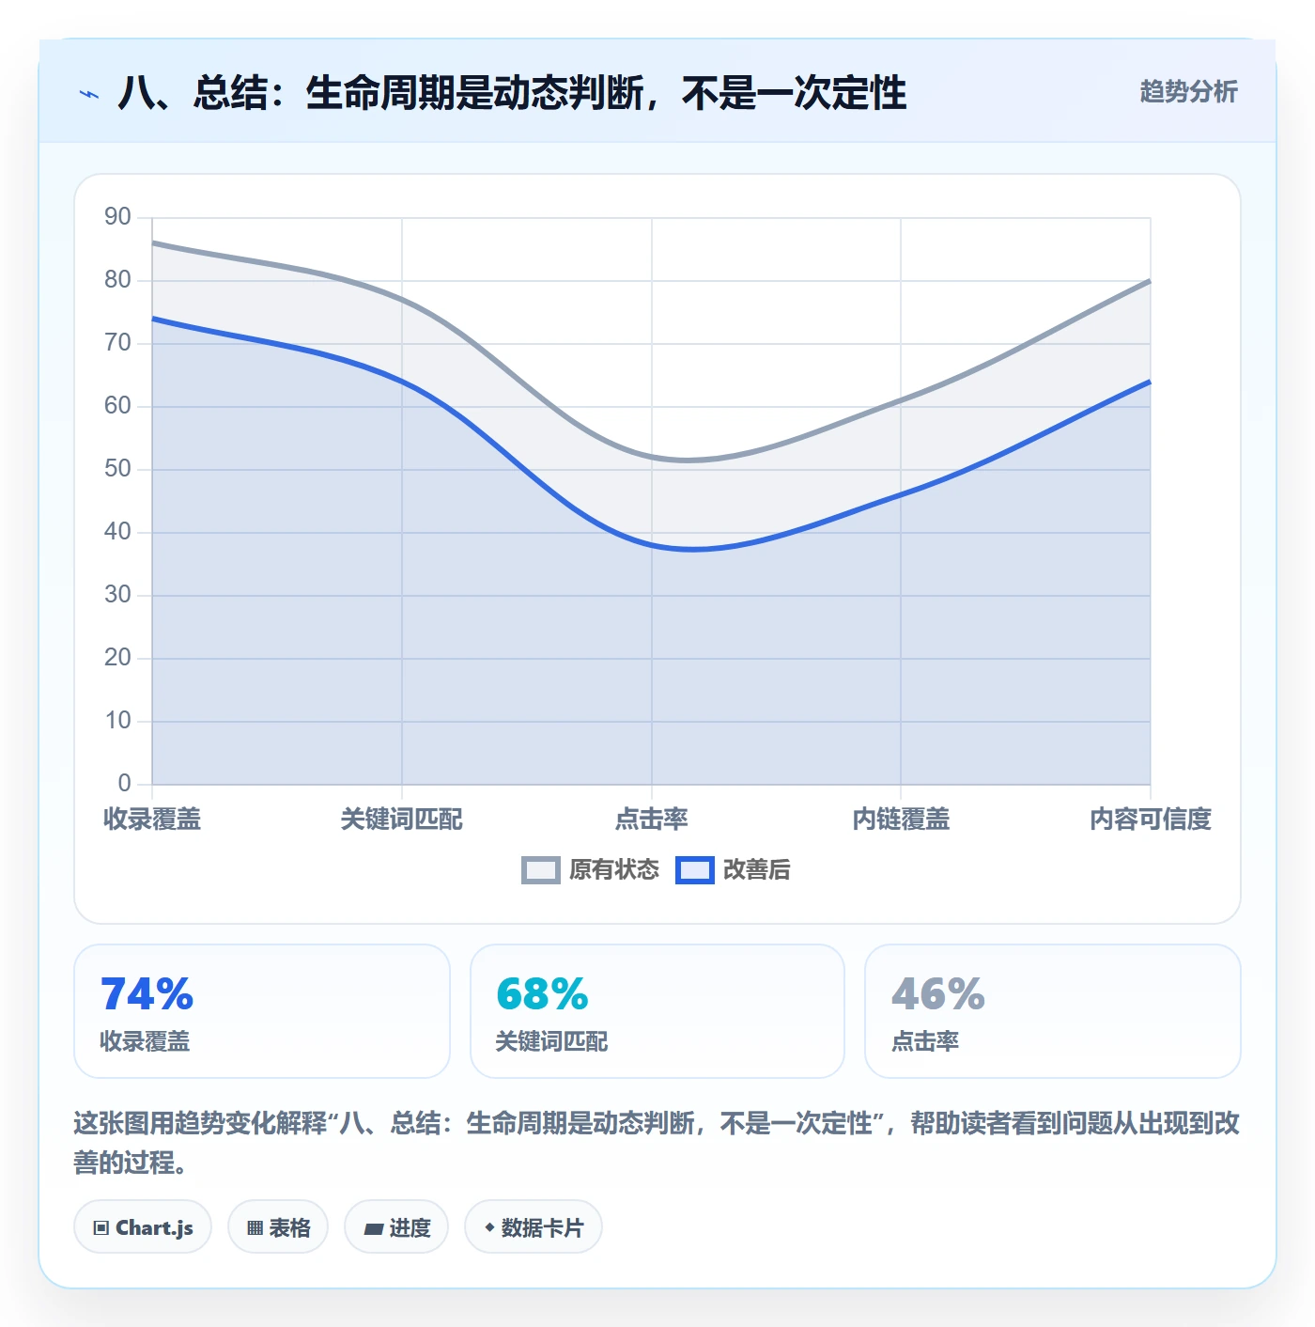Image resolution: width=1315 pixels, height=1327 pixels.
Task: Select the 进度 tag chip
Action: (396, 1227)
